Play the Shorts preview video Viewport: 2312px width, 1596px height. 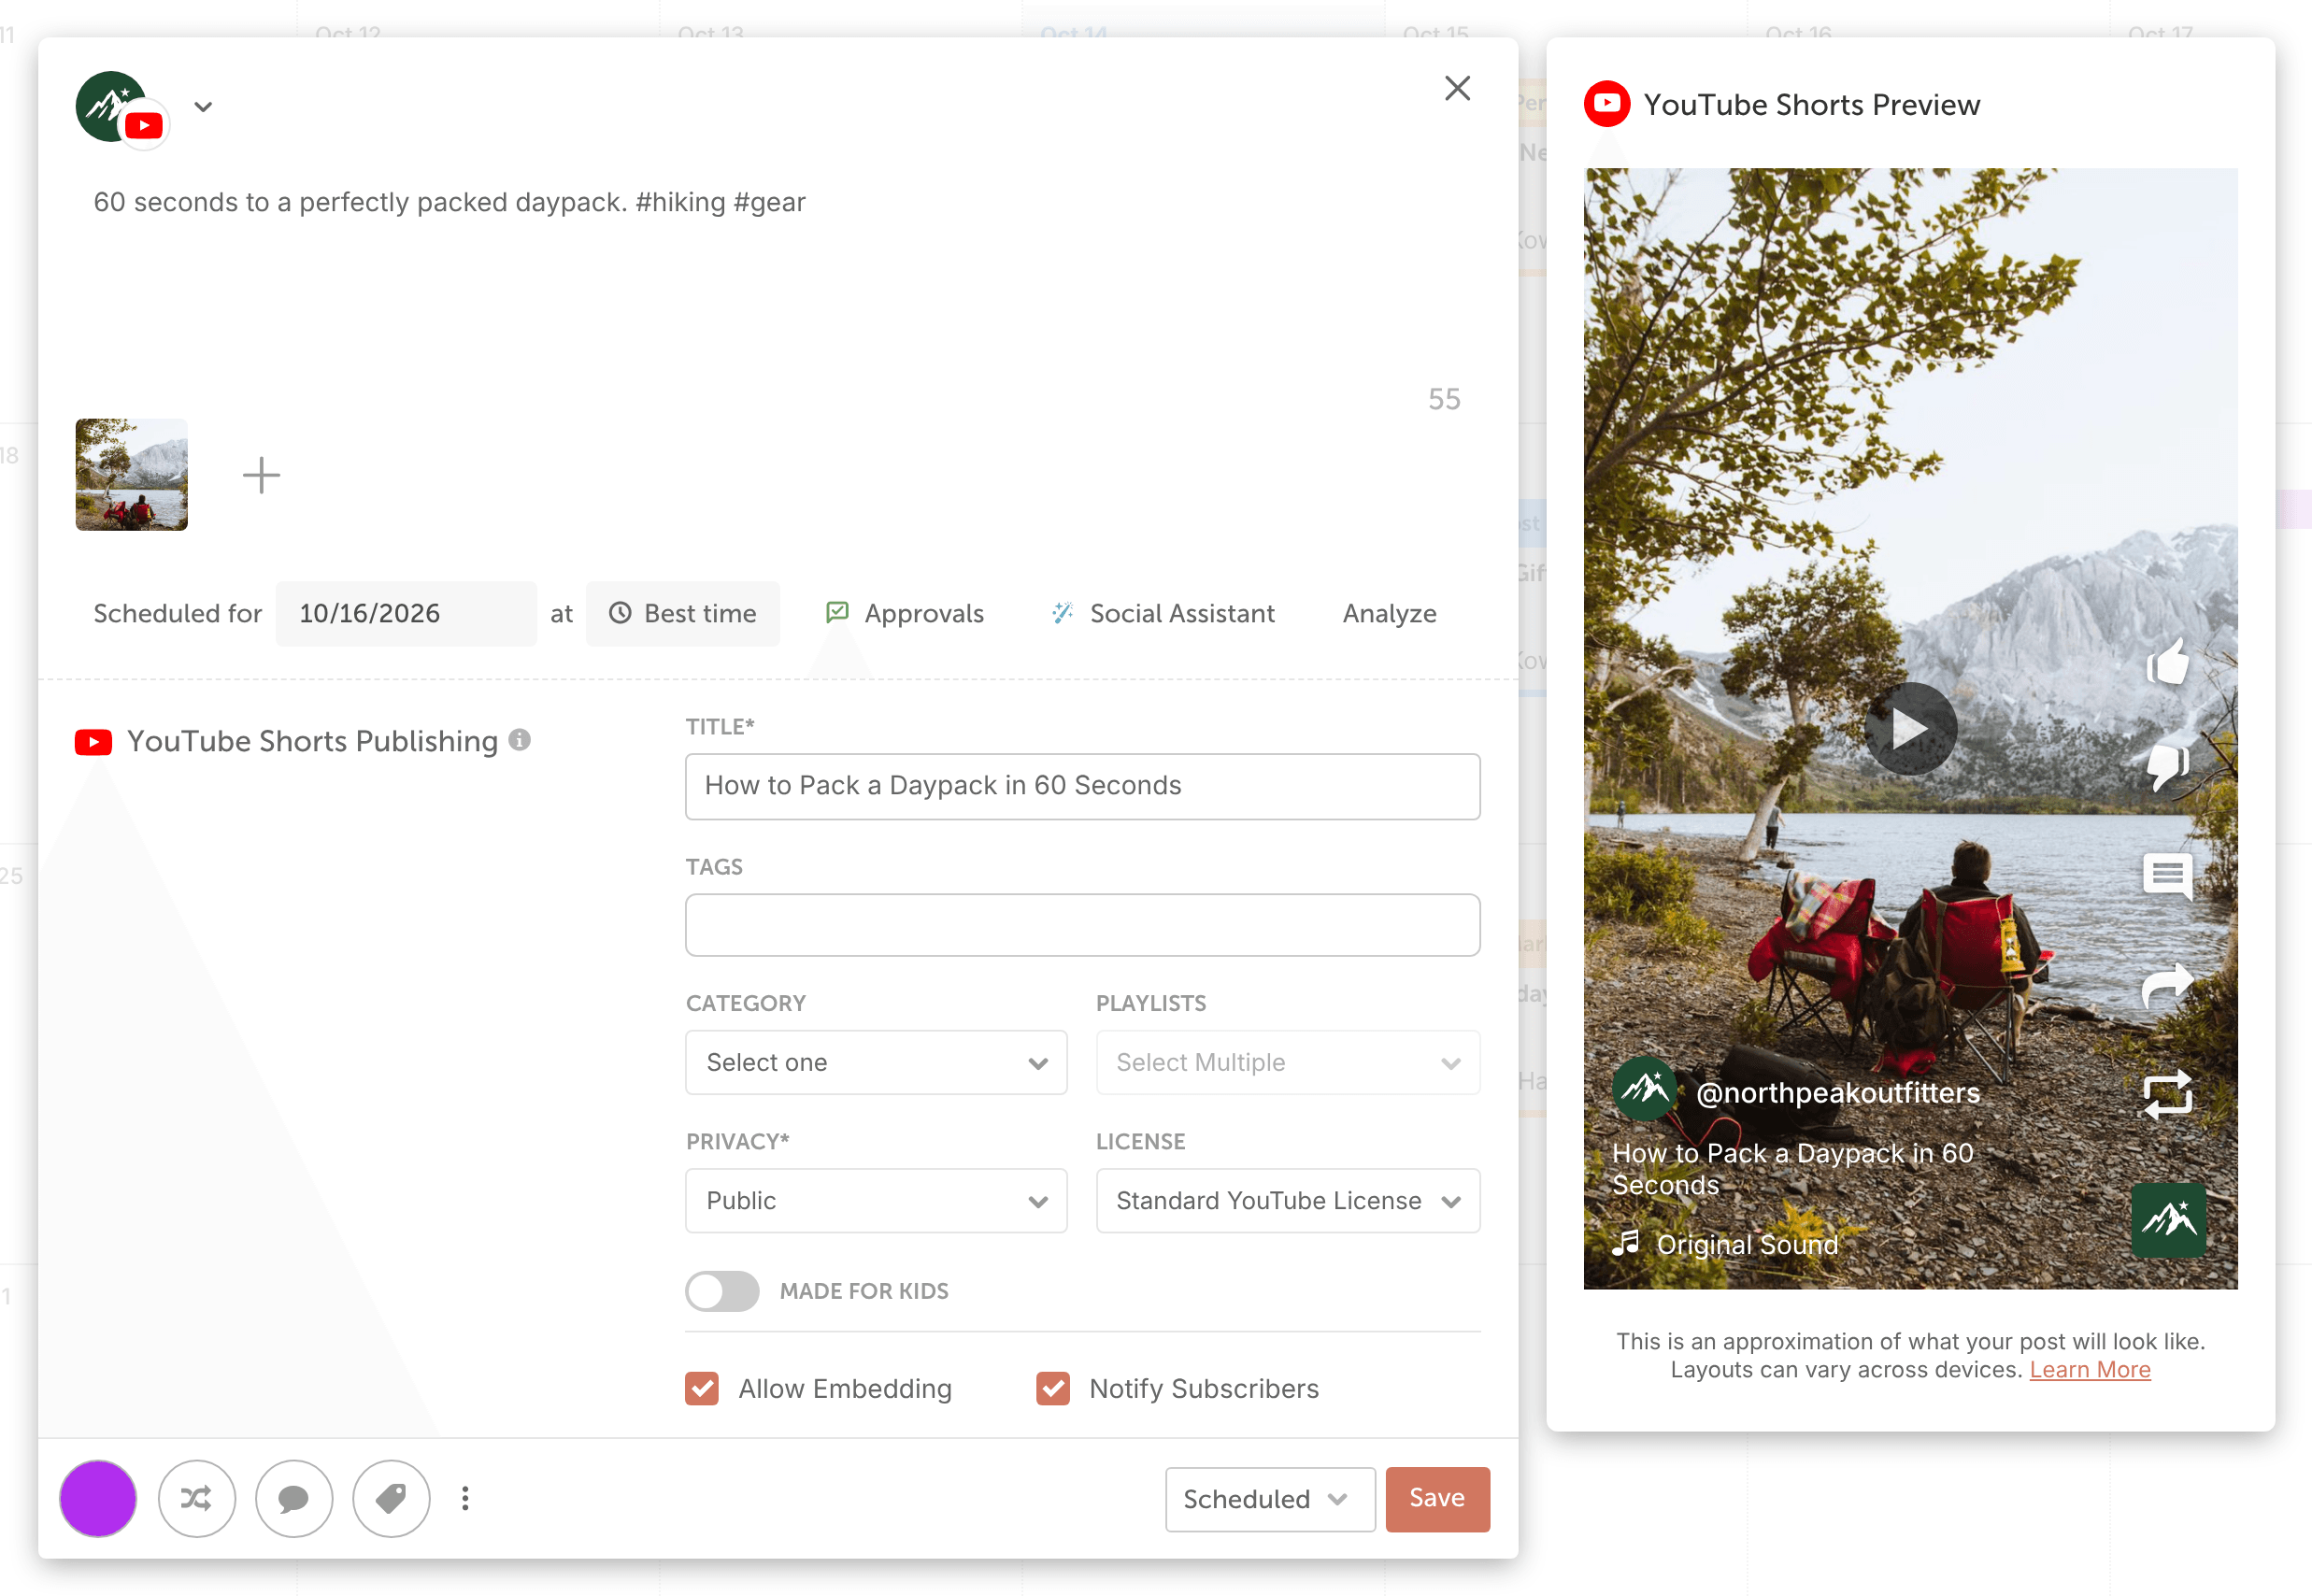tap(1910, 728)
